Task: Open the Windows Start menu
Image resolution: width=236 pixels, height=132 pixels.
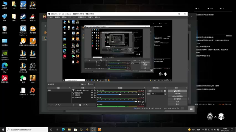Action: [3, 129]
